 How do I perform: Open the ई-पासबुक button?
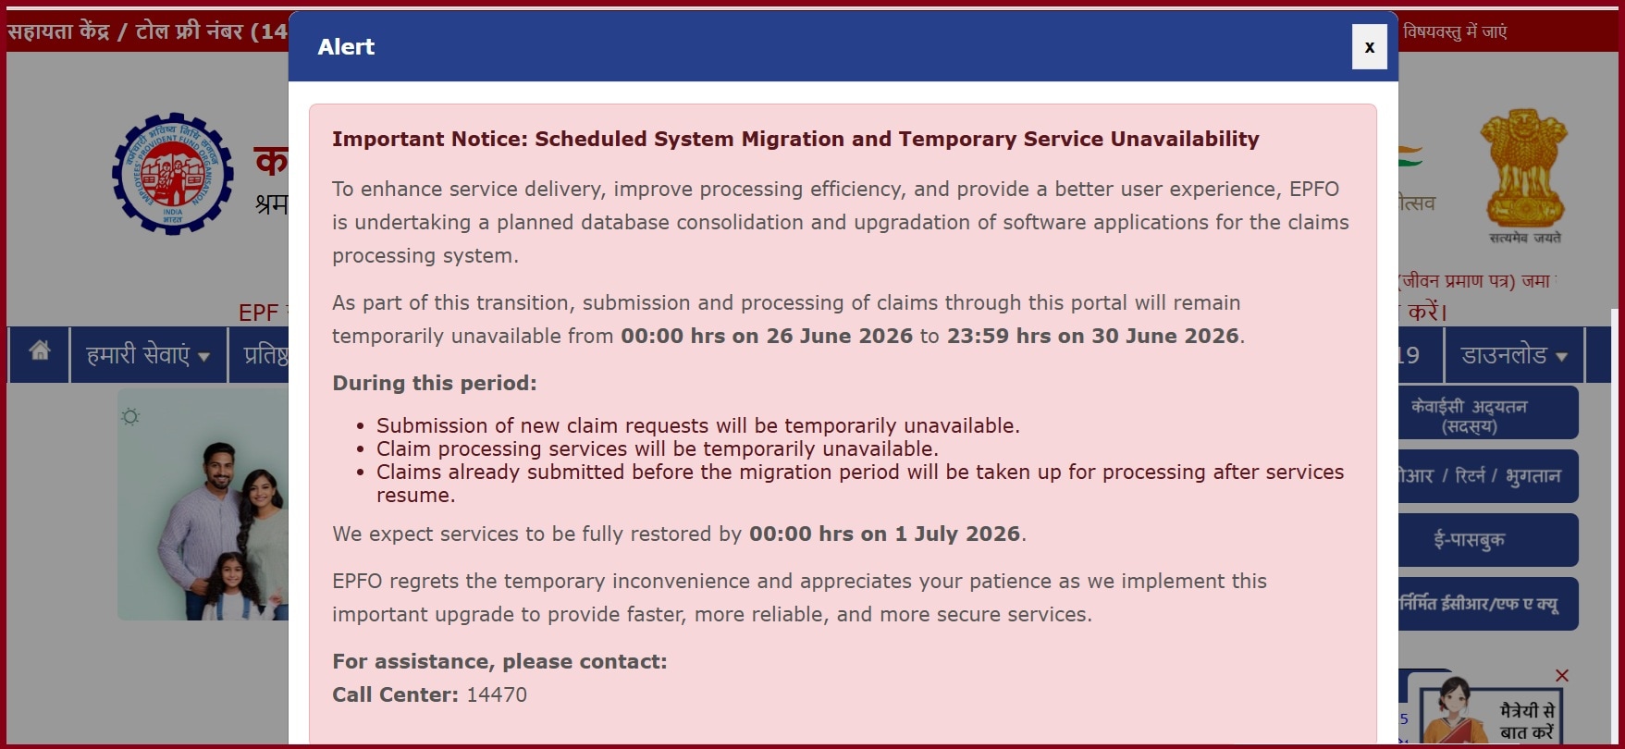point(1488,540)
